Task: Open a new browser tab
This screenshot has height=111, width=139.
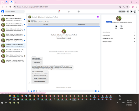Action: pyautogui.click(x=16, y=2)
